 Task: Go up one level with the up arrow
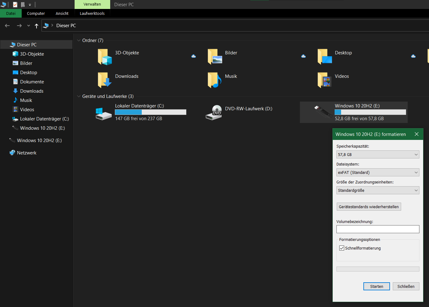click(37, 26)
